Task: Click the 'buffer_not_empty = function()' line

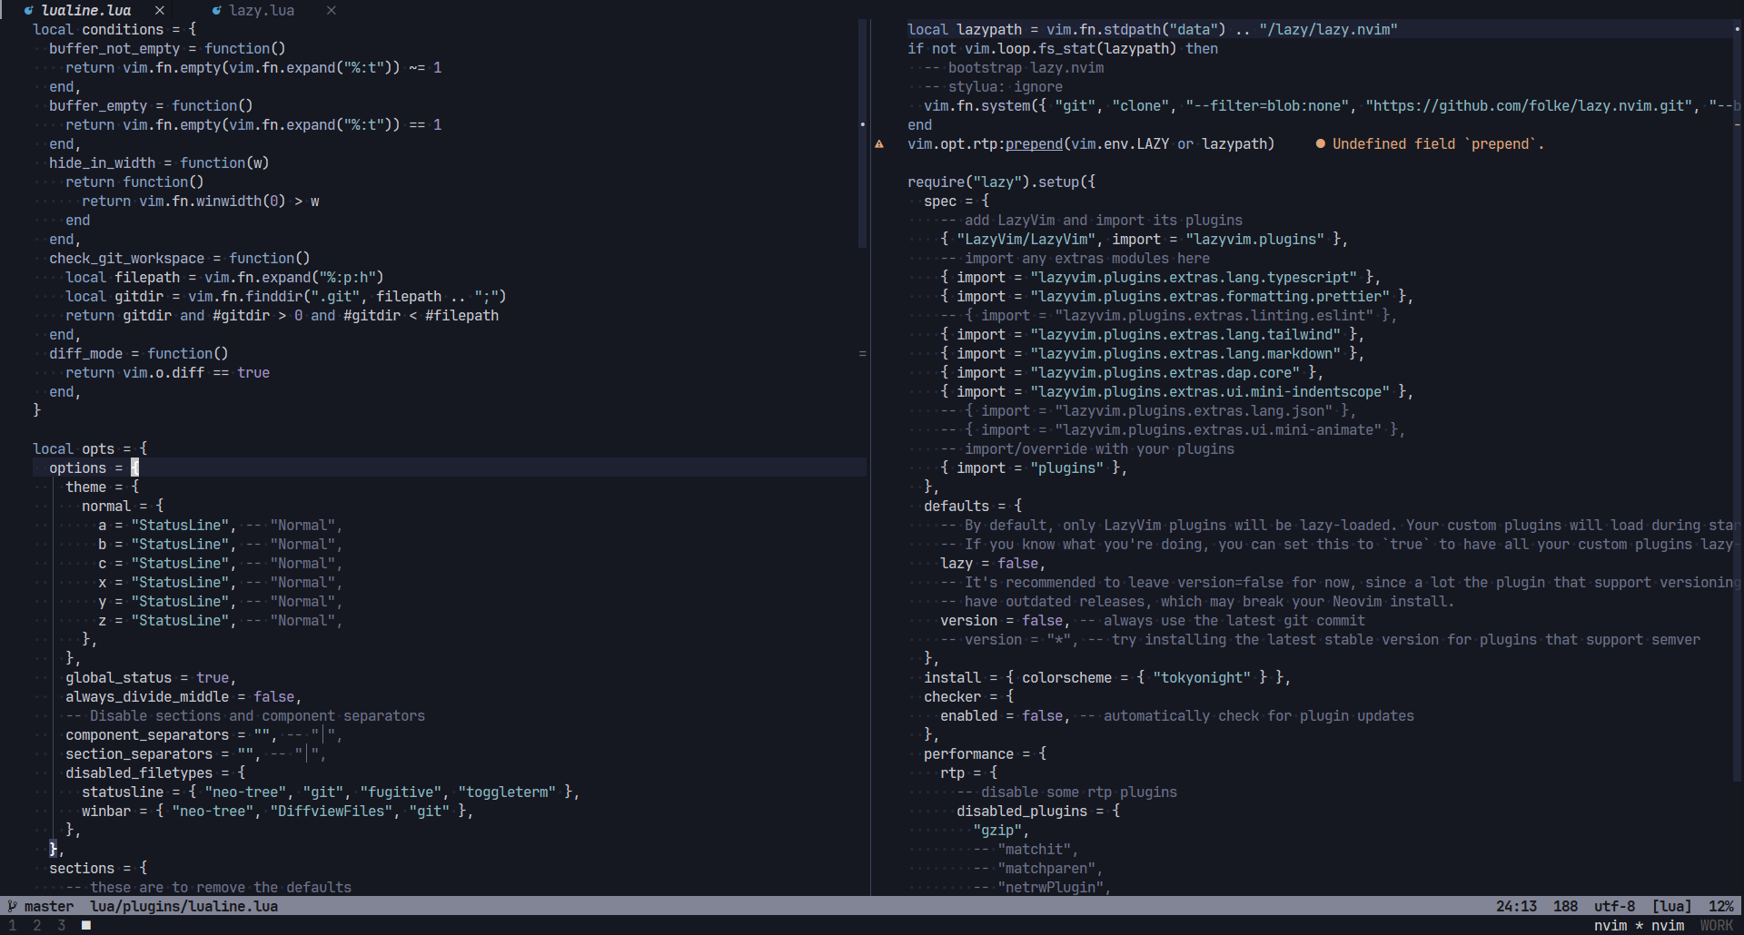Action: click(167, 48)
